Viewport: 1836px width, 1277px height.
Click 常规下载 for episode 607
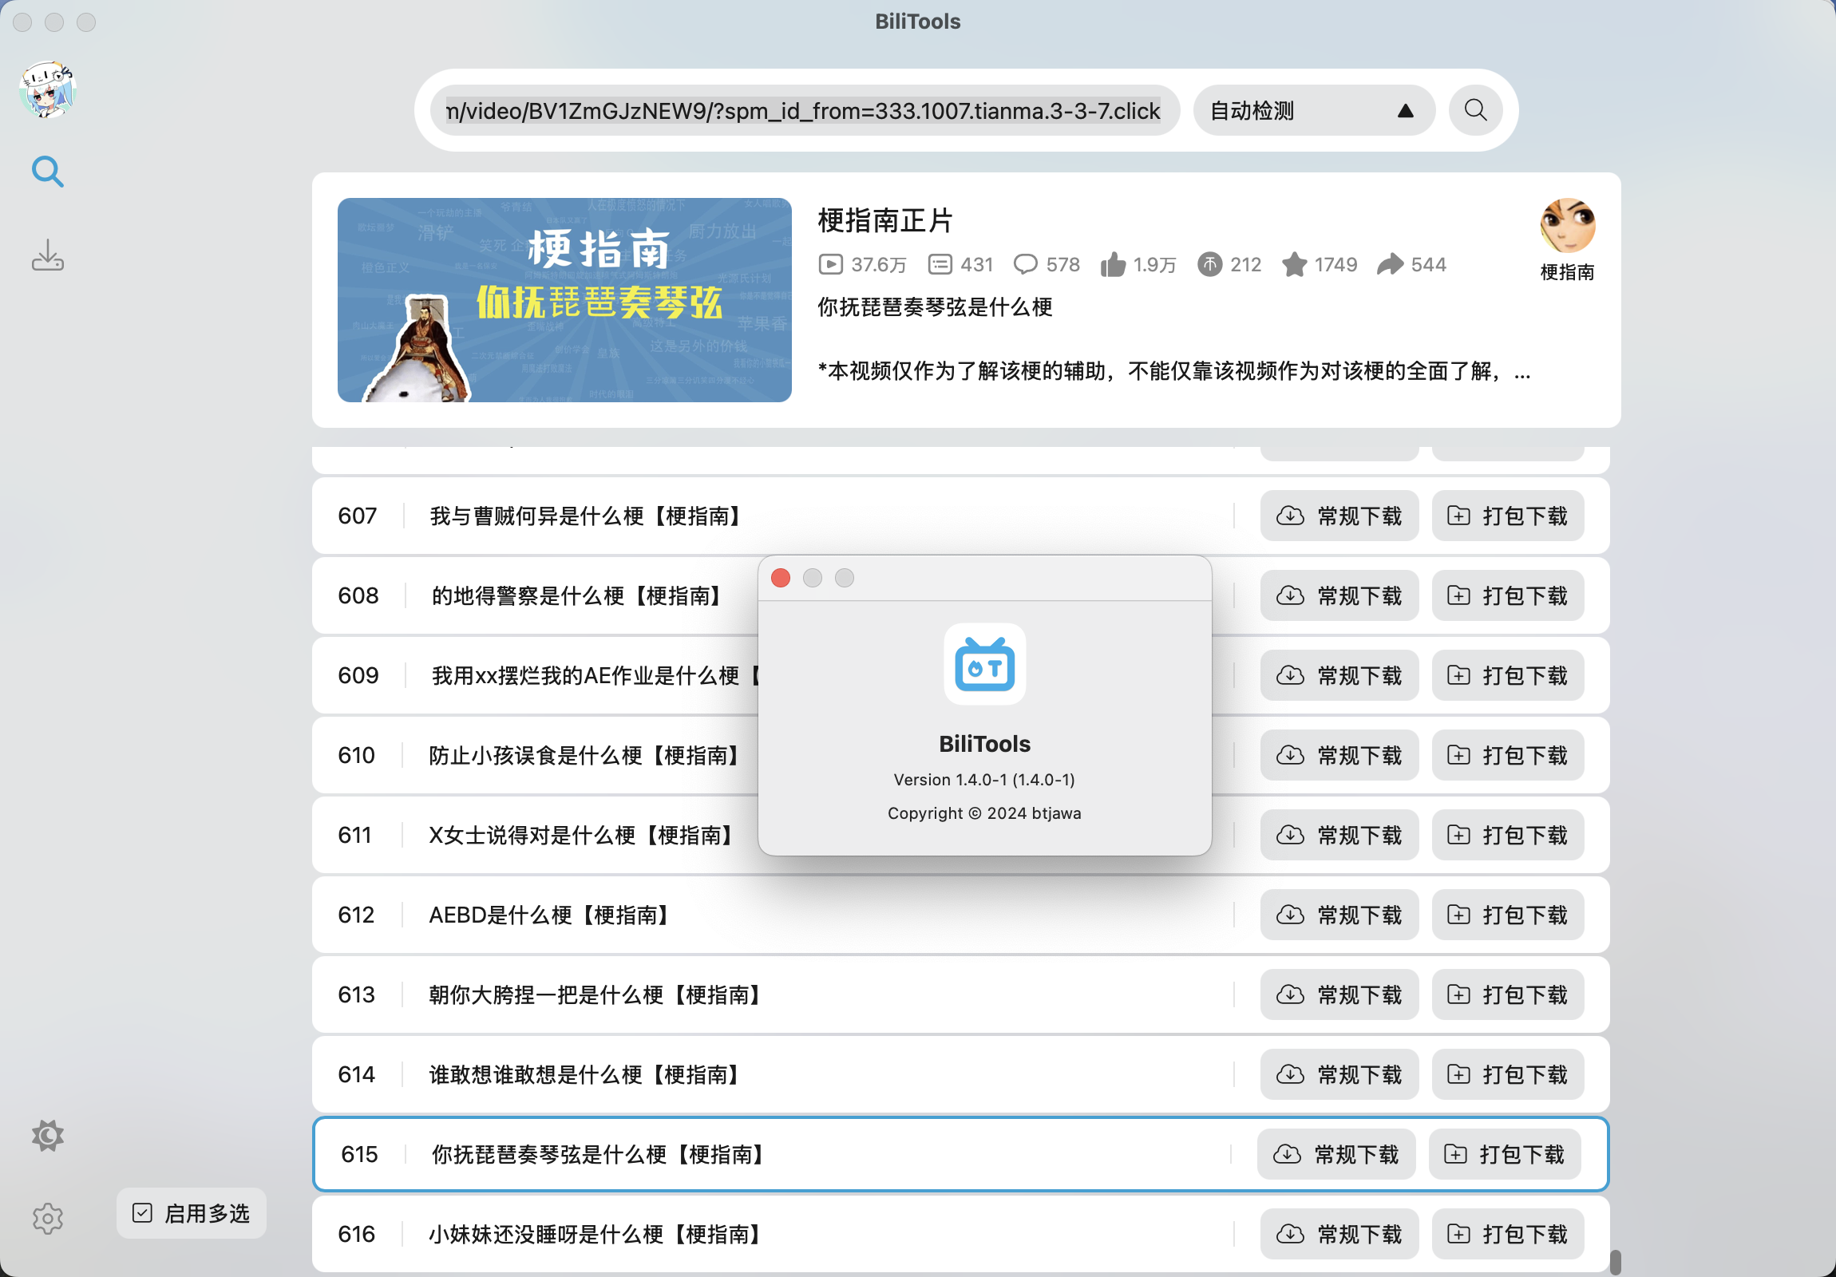point(1339,516)
